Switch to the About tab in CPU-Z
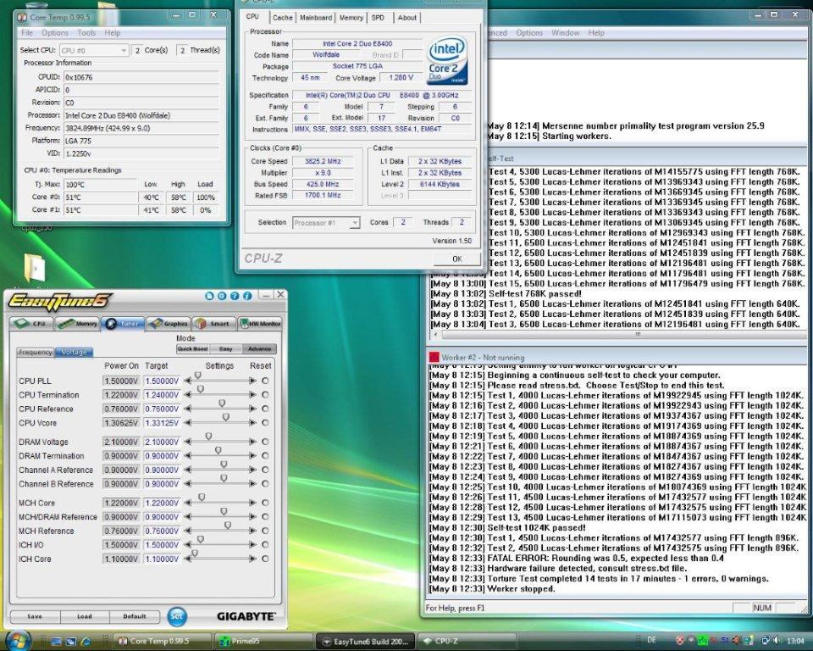Image resolution: width=813 pixels, height=651 pixels. (x=407, y=18)
